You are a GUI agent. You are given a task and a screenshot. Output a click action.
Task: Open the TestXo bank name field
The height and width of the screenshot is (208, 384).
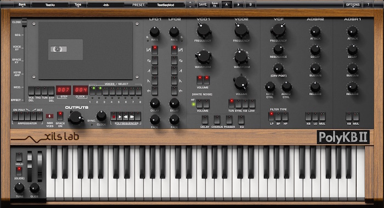(x=50, y=5)
